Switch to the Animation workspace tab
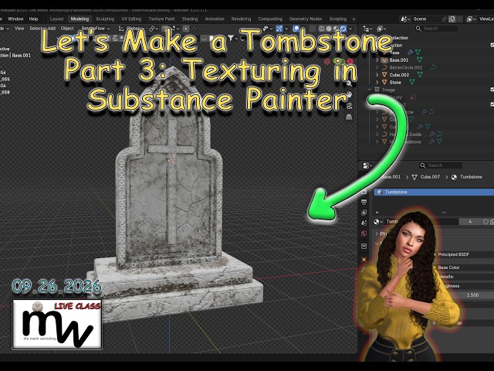 [x=215, y=19]
